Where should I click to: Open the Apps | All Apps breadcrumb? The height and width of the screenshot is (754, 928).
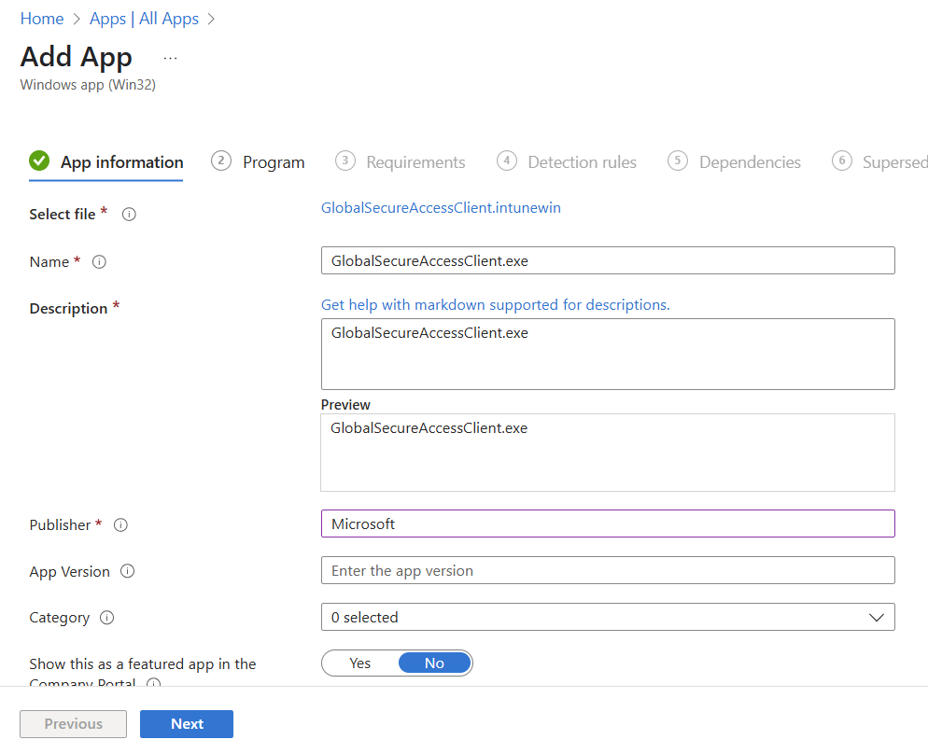click(144, 19)
